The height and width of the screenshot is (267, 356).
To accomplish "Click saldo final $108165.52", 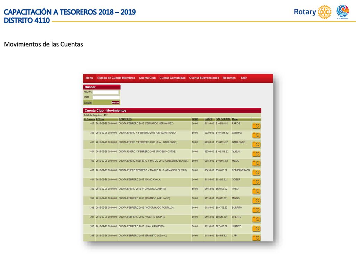I will 221,123.
